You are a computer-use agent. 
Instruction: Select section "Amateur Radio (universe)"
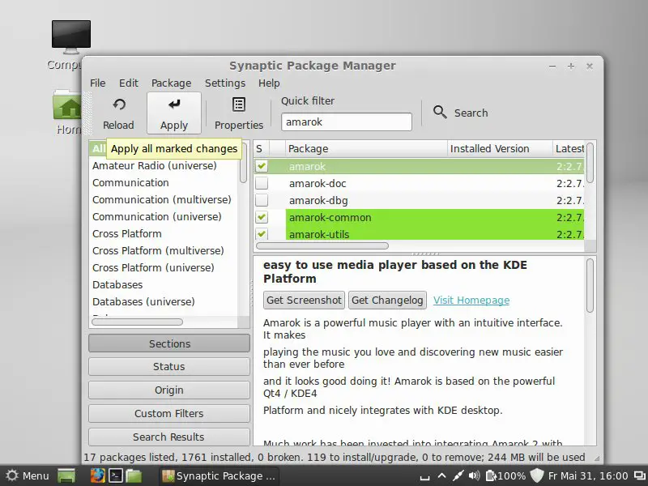(x=155, y=166)
